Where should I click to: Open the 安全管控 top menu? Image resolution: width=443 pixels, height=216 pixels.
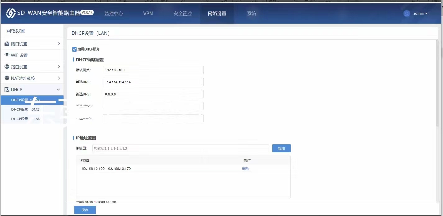[x=183, y=13]
